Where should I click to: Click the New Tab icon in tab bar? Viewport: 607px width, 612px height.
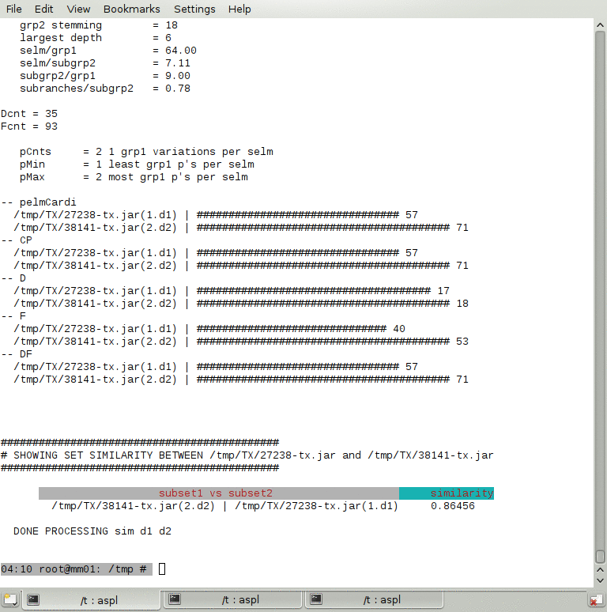click(10, 599)
